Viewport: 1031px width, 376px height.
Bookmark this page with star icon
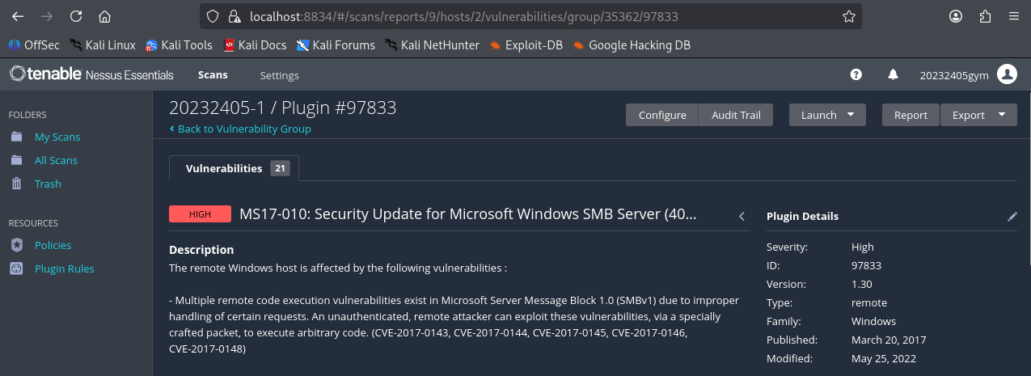click(x=848, y=16)
